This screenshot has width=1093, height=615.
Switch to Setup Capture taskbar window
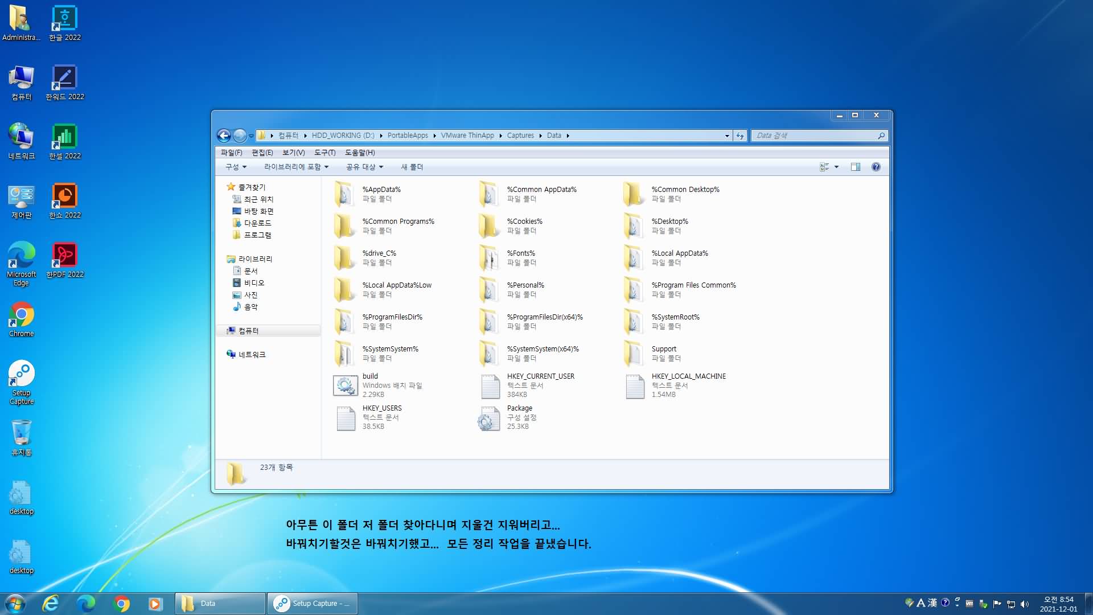[313, 604]
